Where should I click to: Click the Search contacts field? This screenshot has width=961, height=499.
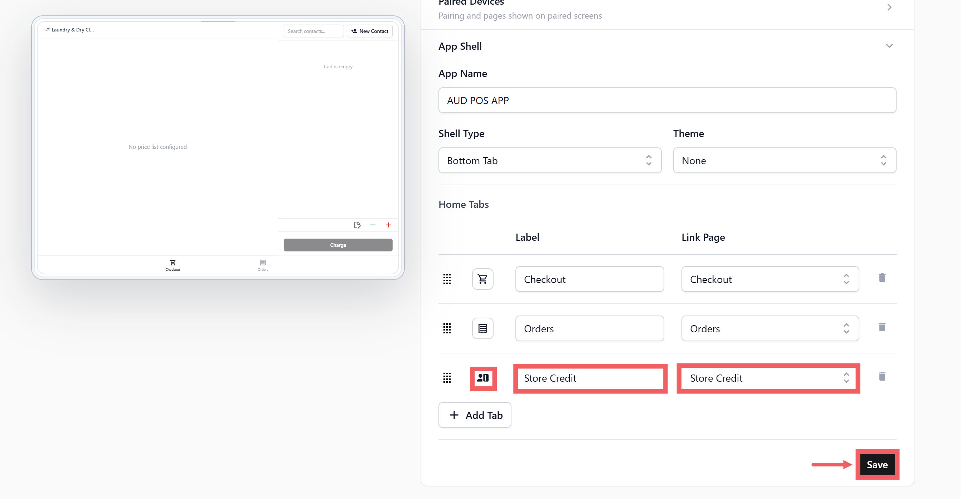click(x=314, y=31)
